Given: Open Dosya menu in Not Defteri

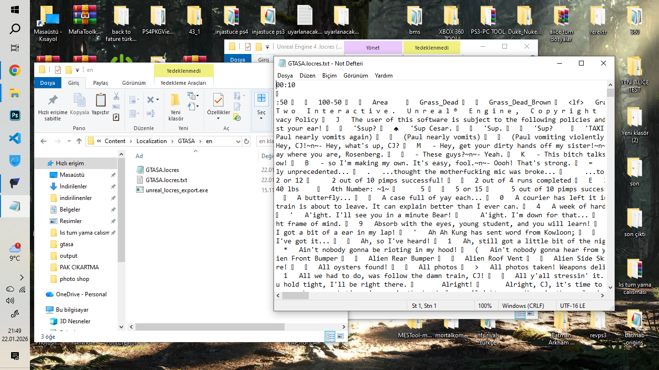Looking at the screenshot, I should [x=285, y=76].
